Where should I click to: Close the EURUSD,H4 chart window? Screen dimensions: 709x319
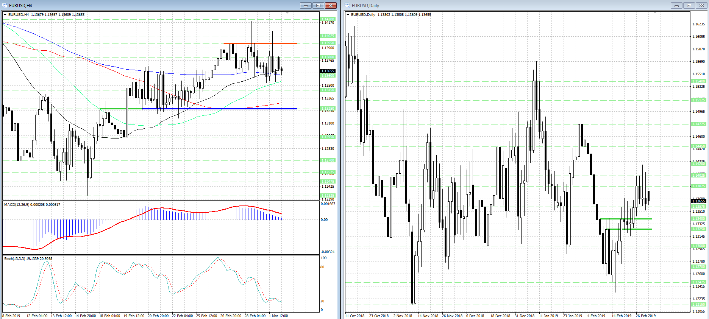click(331, 5)
